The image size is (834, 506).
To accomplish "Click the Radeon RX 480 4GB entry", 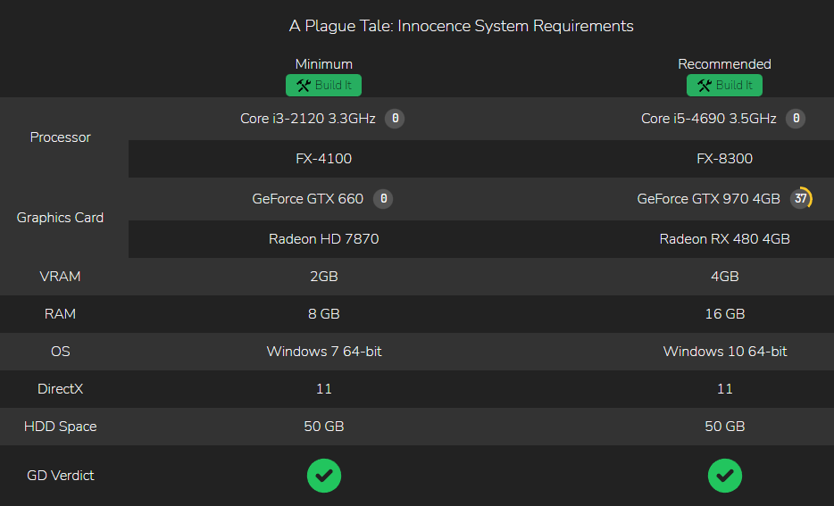I will pos(725,238).
